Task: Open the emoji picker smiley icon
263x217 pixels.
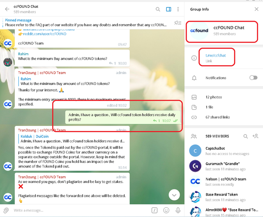Action: click(166, 210)
